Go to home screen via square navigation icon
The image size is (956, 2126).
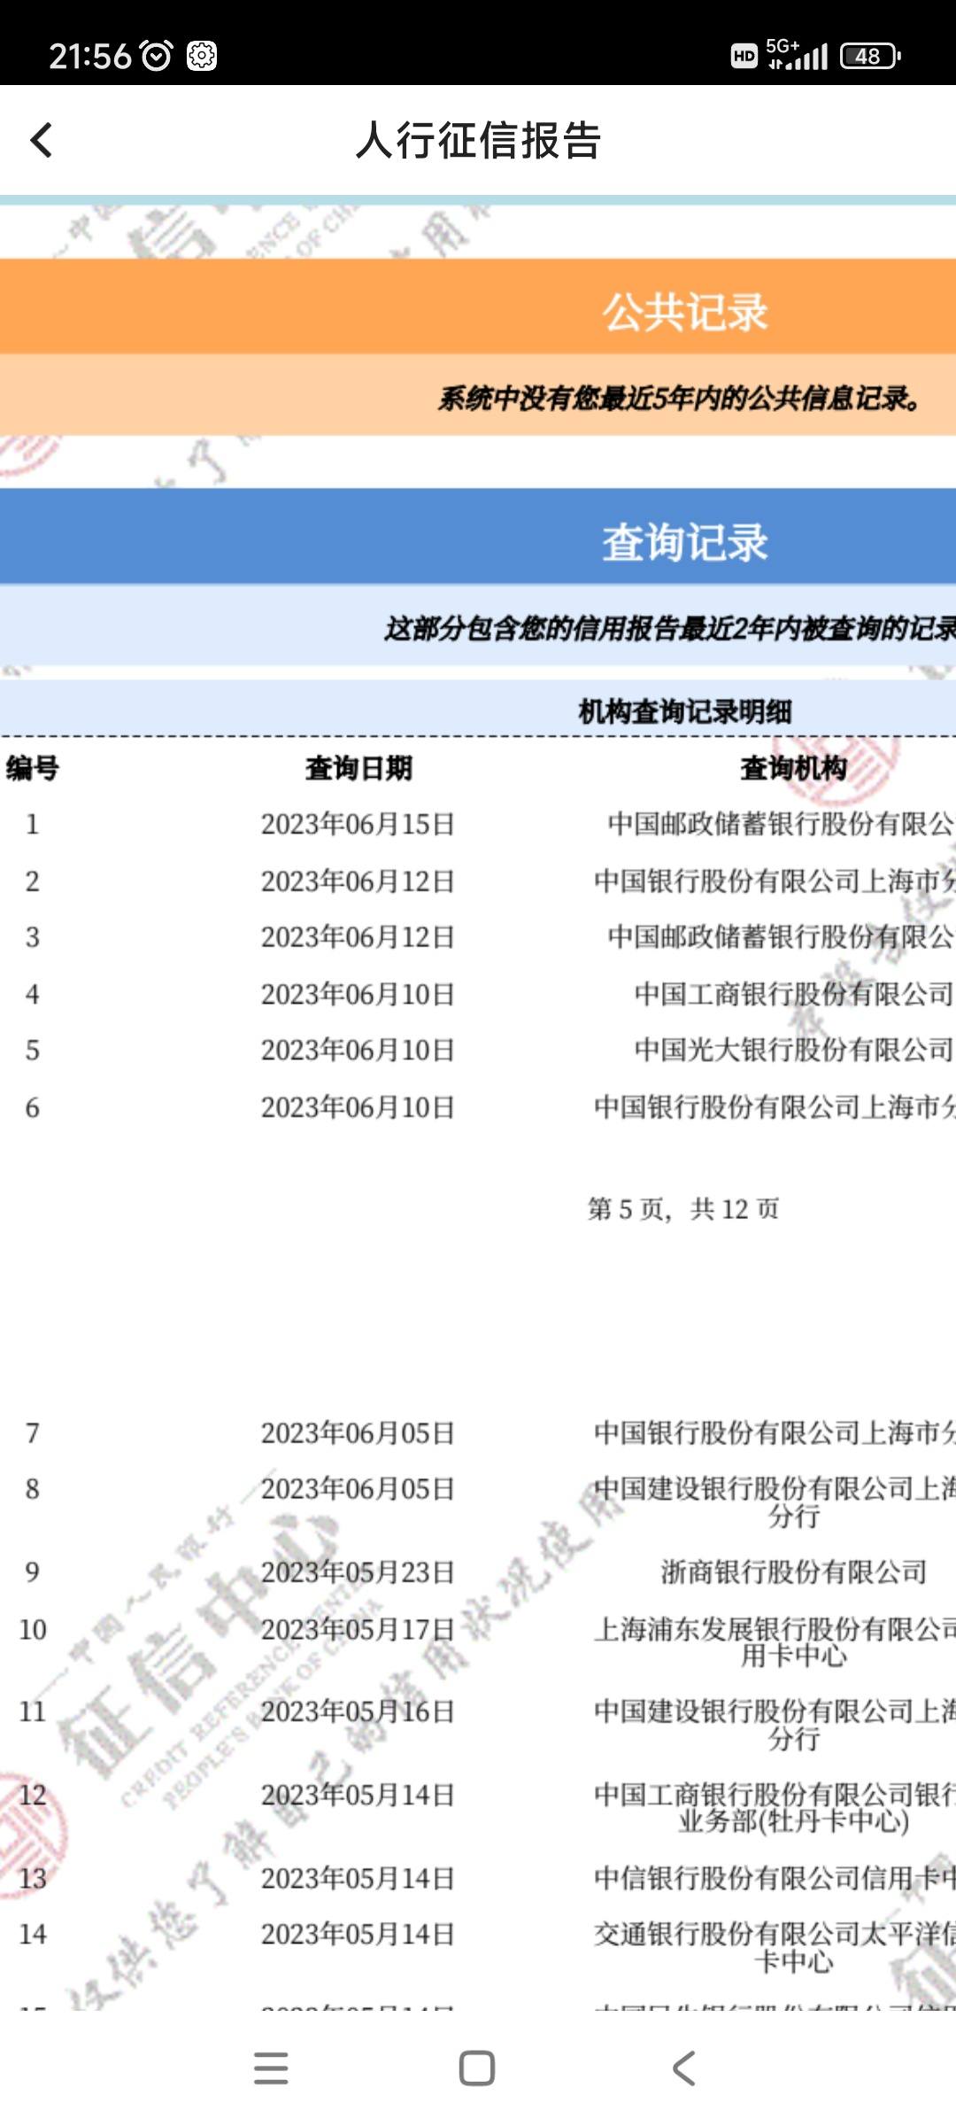(x=477, y=2068)
